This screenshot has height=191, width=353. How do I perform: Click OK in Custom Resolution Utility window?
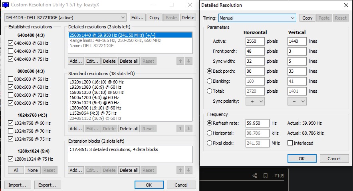point(149,185)
